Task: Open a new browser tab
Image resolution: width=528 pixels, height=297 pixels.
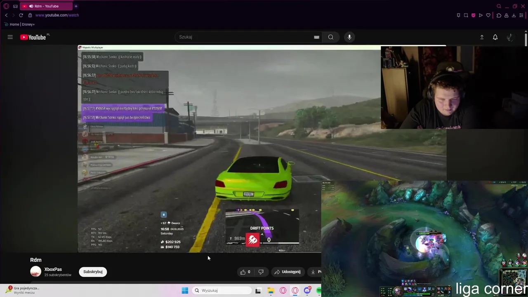Action: (76, 6)
